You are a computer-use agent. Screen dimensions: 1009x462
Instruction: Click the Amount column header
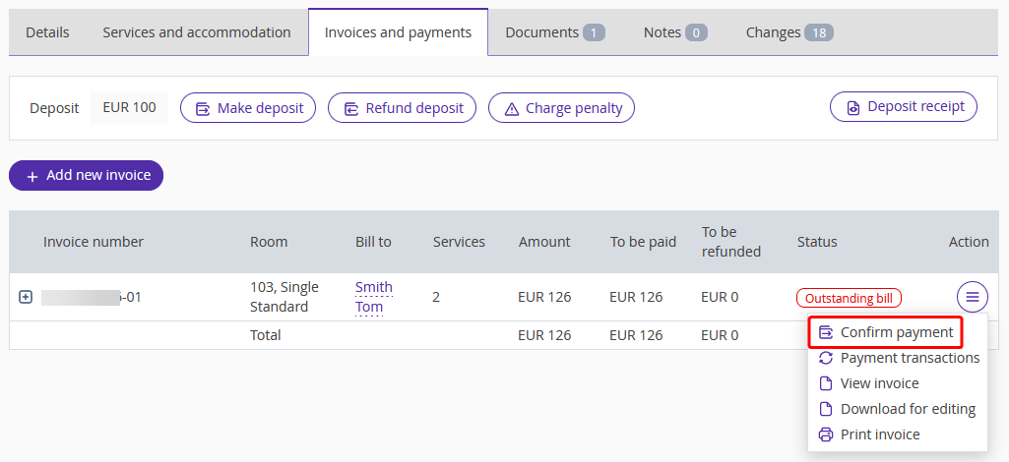[544, 242]
